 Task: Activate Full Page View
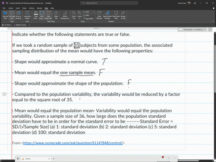coord(12,15)
